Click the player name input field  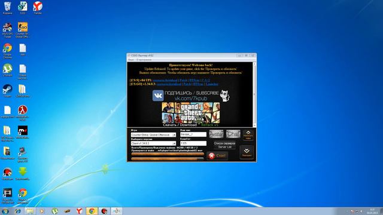pyautogui.click(x=193, y=134)
